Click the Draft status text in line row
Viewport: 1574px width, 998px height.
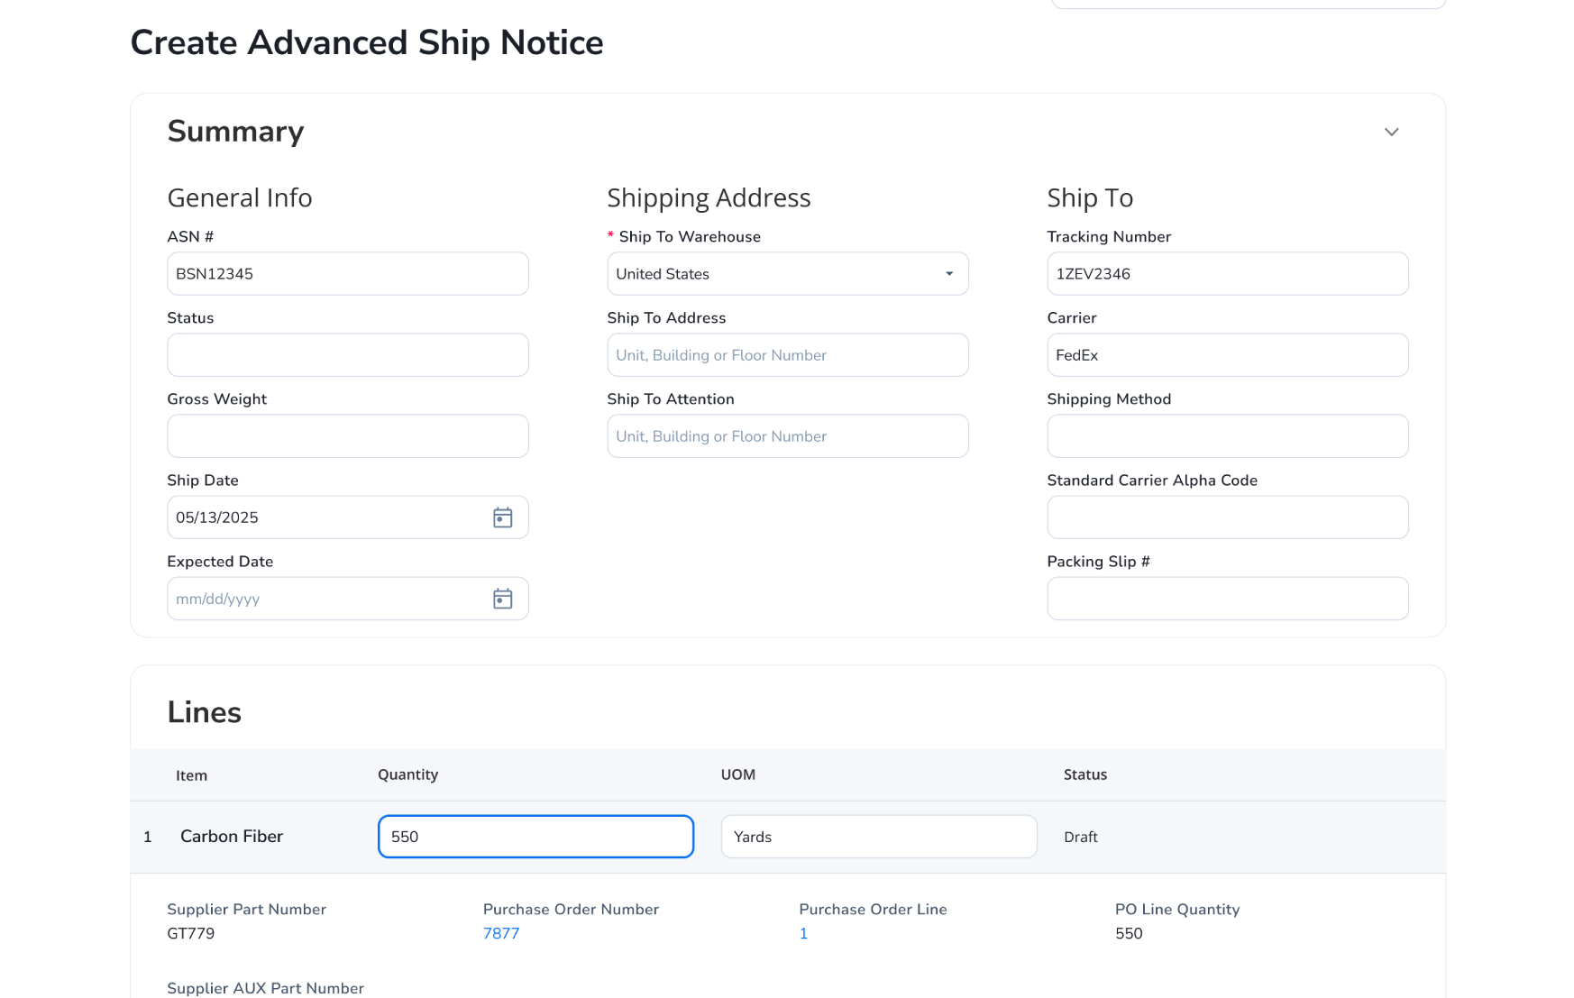coord(1080,837)
